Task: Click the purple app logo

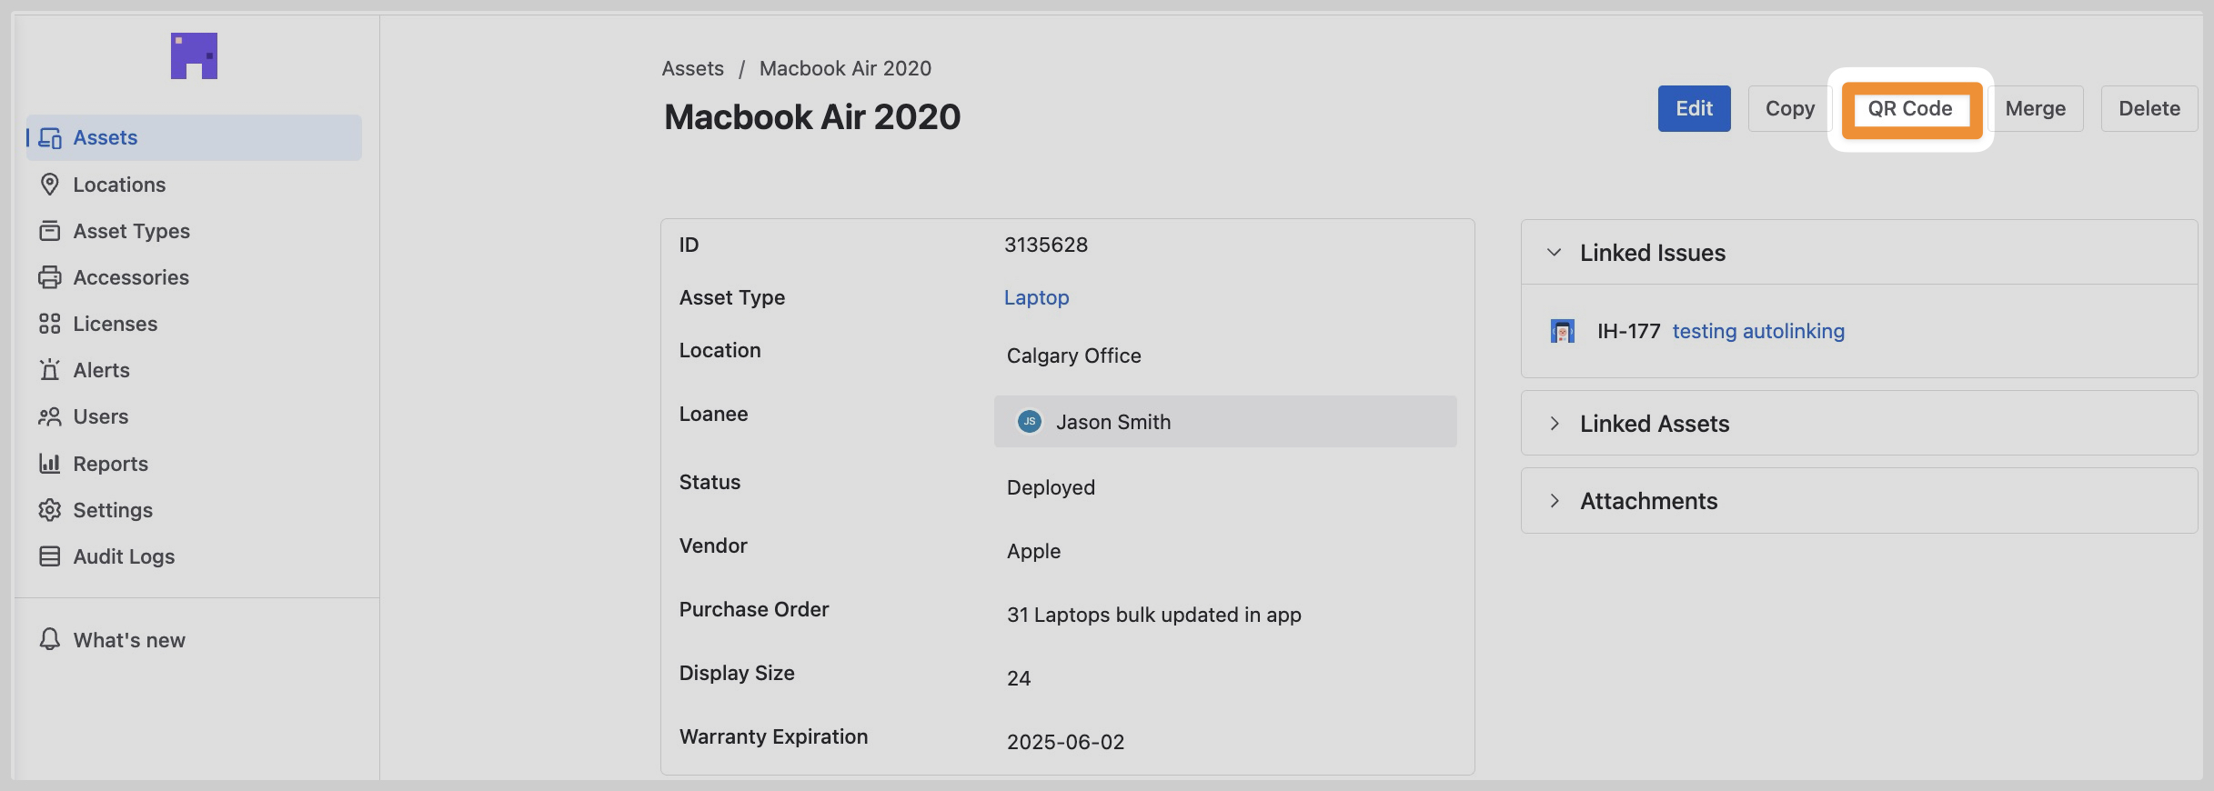Action: coord(194,55)
